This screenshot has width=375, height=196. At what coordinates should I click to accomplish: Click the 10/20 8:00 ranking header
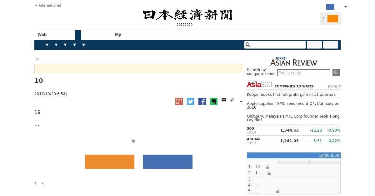[x=329, y=156]
